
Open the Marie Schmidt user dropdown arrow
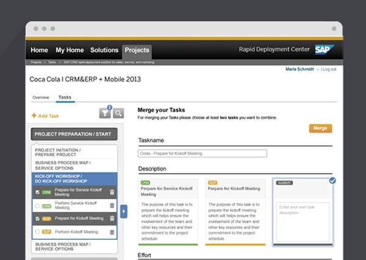(318, 69)
